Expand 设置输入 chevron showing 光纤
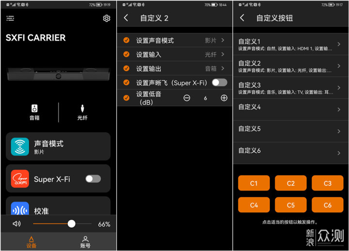The width and height of the screenshot is (349, 251). pyautogui.click(x=223, y=54)
